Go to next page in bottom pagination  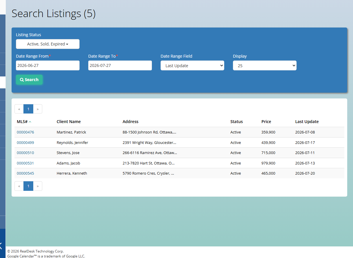click(x=38, y=186)
